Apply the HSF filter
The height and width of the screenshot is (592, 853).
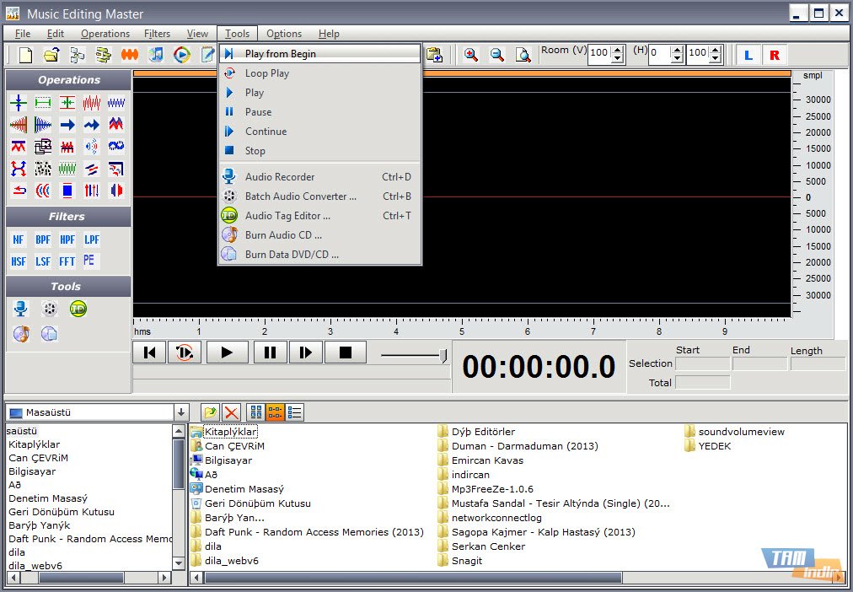[x=19, y=261]
